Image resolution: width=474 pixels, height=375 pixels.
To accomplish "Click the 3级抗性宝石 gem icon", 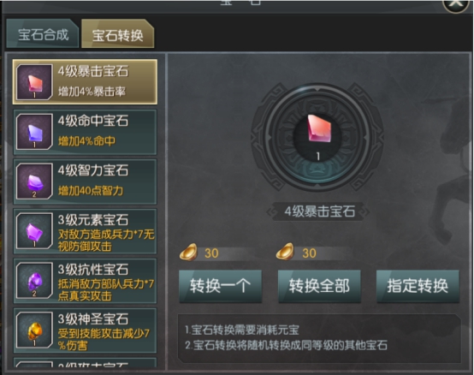I will tap(34, 280).
